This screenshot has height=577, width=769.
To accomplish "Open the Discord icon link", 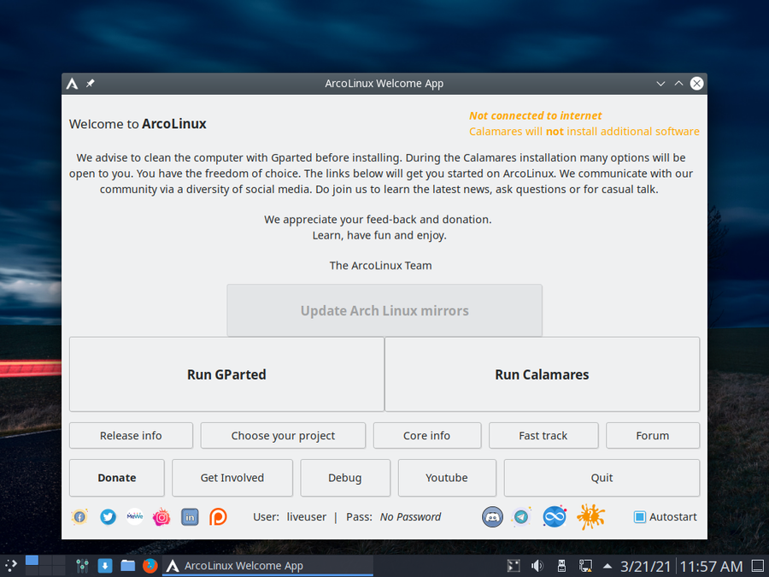I will (492, 516).
